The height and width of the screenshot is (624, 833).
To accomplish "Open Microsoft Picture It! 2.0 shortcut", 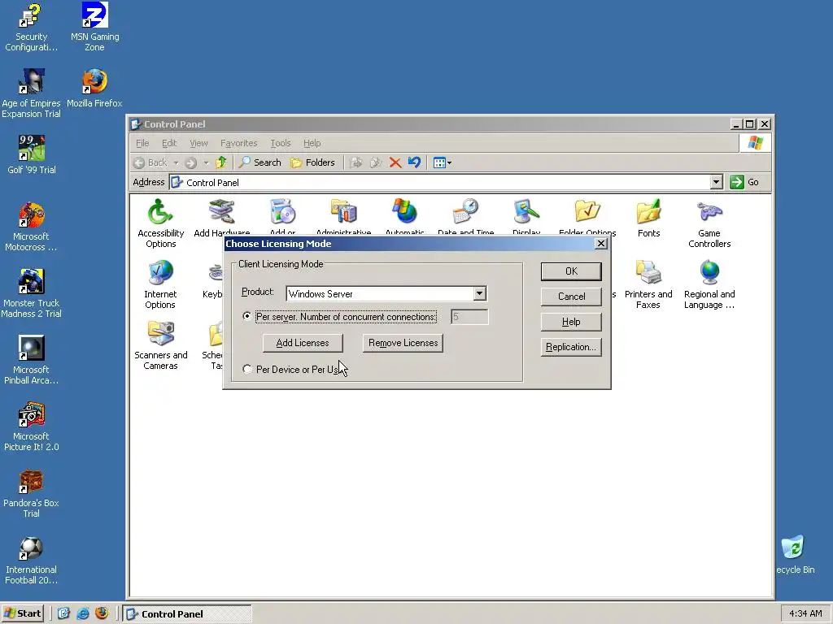I will (32, 427).
